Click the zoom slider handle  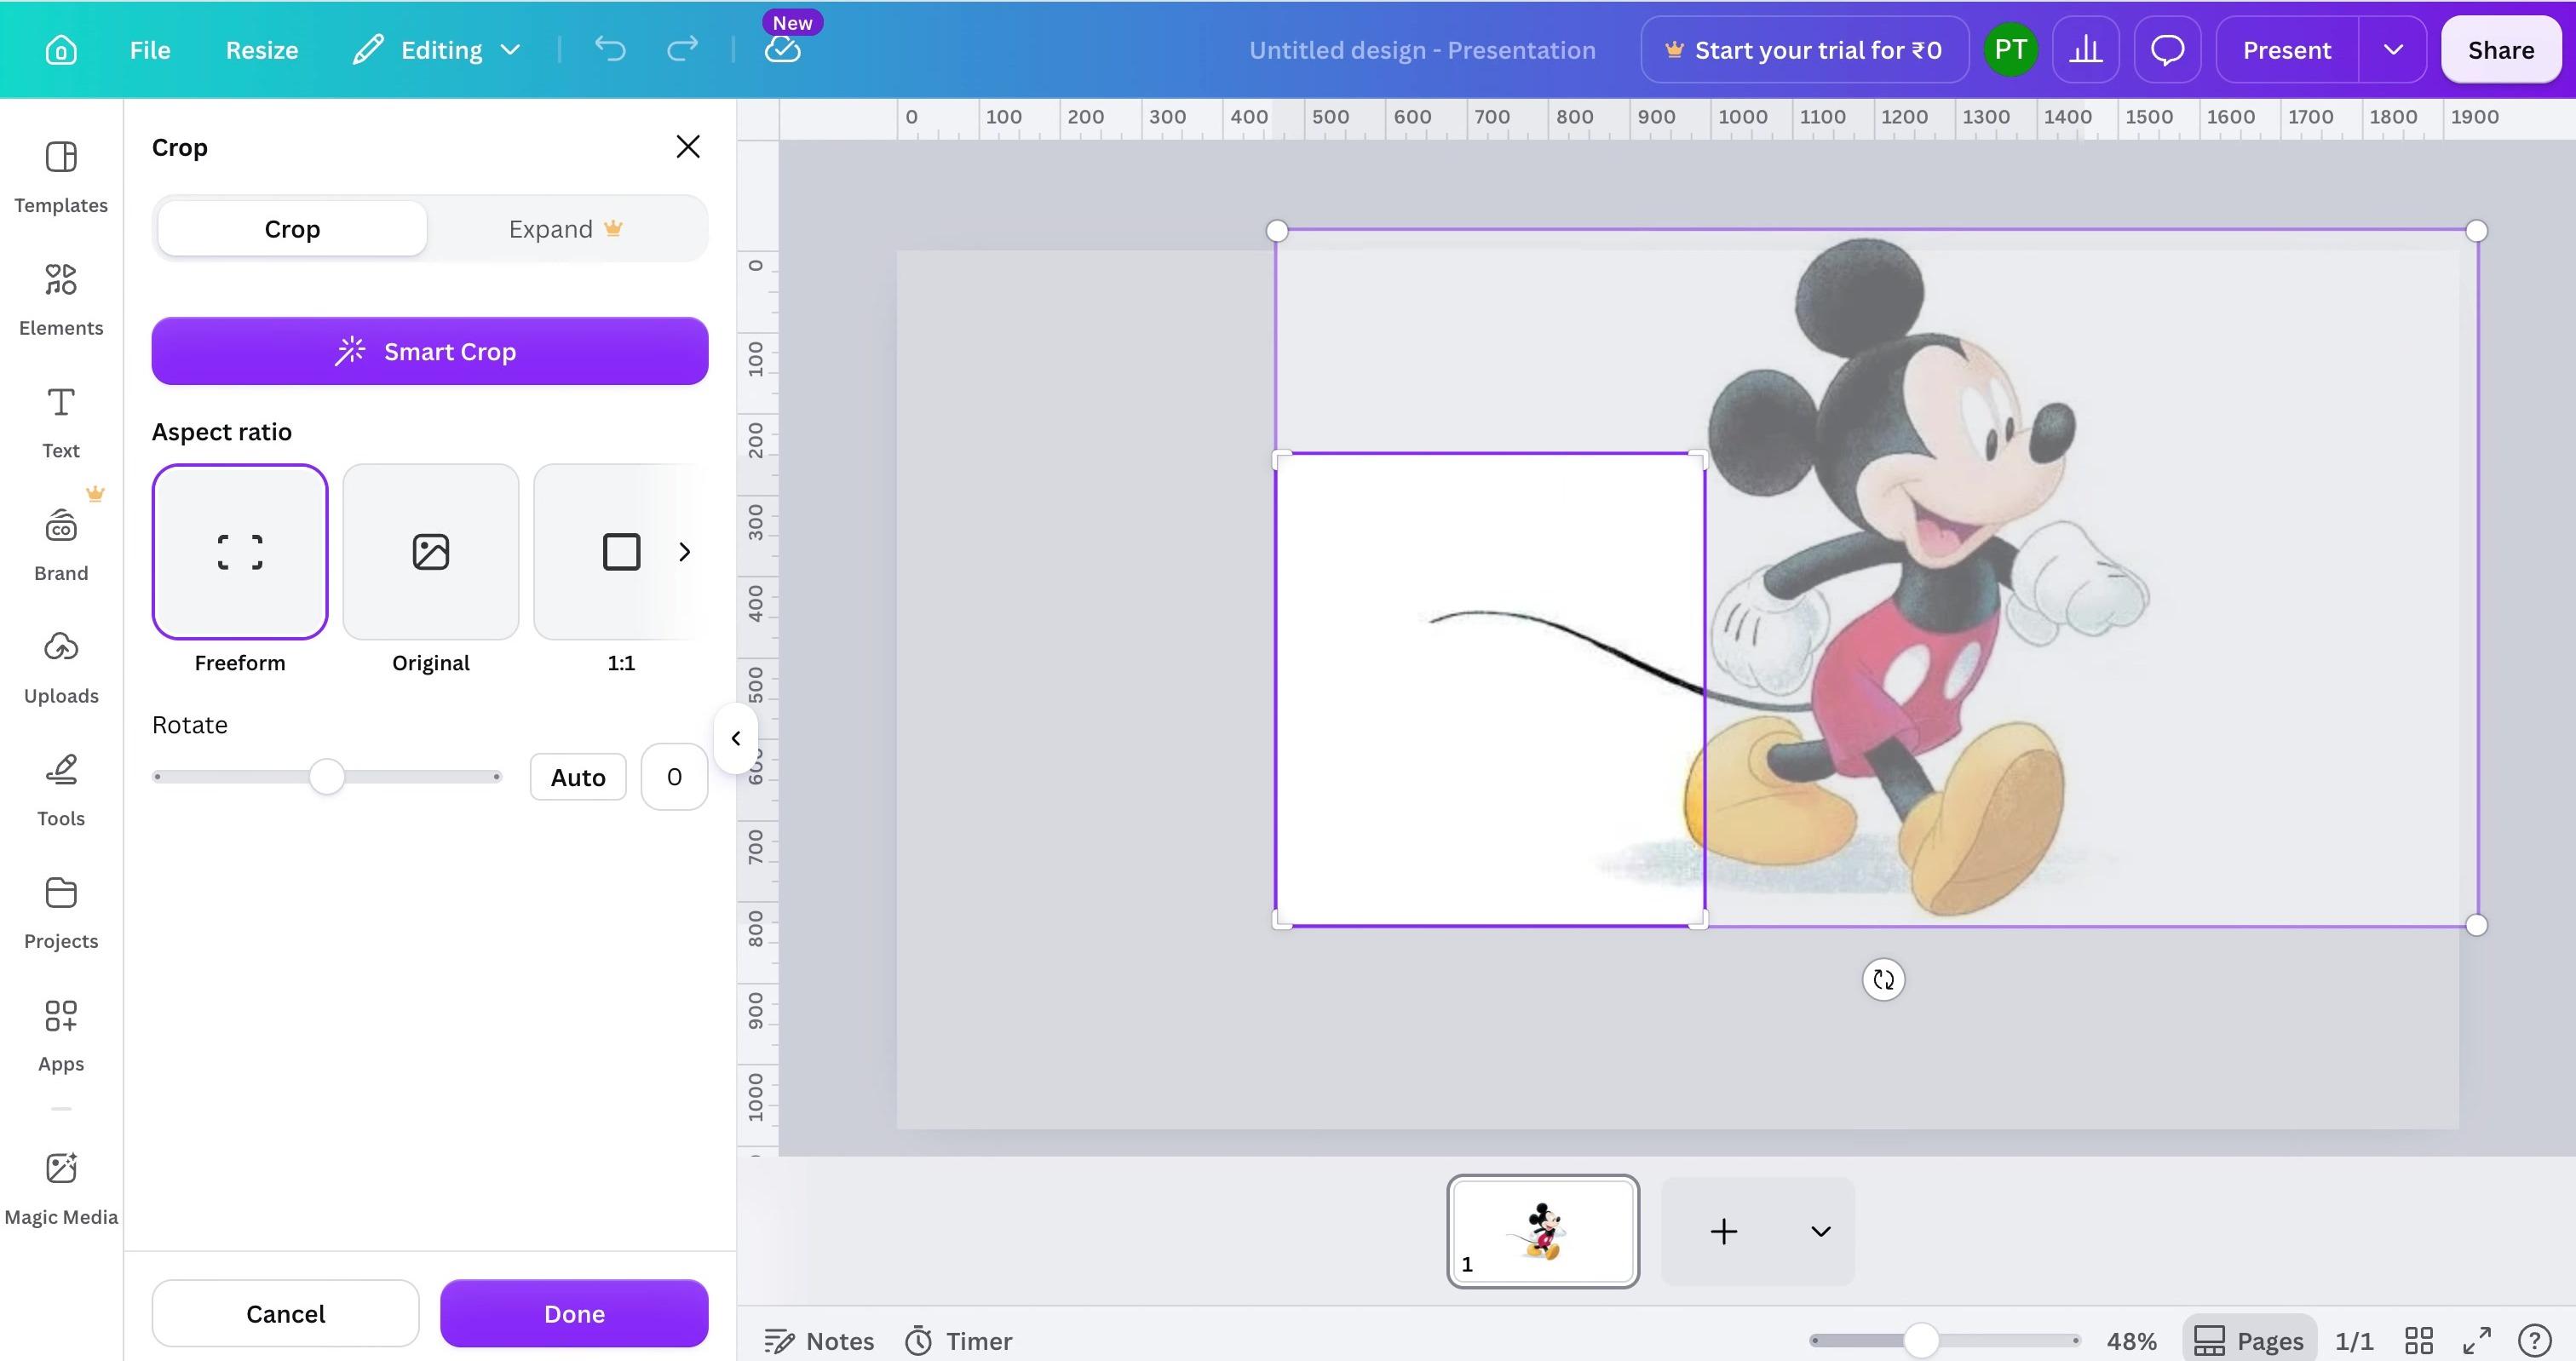tap(1921, 1340)
